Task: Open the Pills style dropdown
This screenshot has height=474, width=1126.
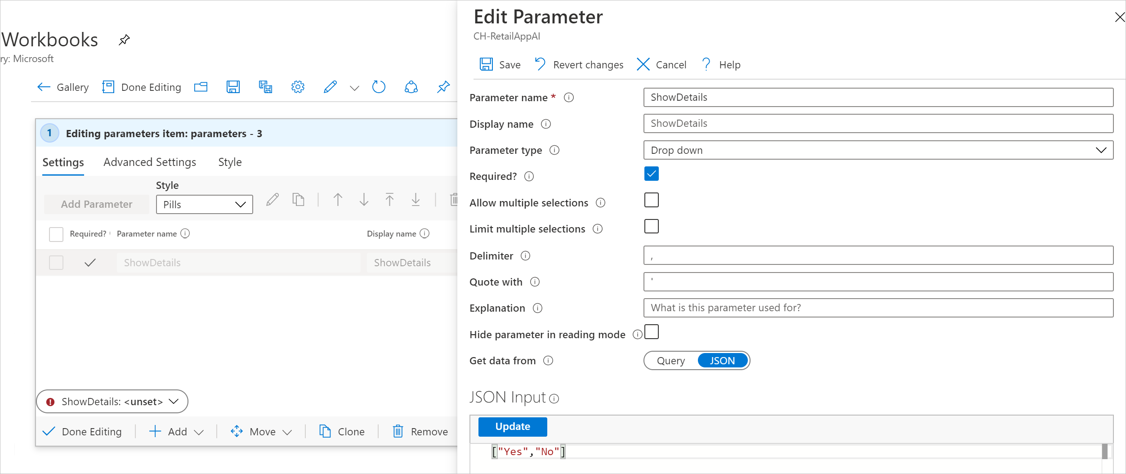Action: (x=205, y=205)
